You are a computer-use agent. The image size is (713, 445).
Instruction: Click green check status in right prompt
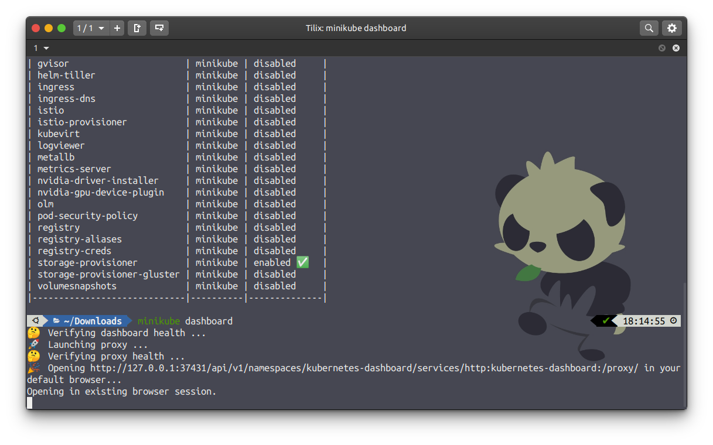[x=606, y=321]
